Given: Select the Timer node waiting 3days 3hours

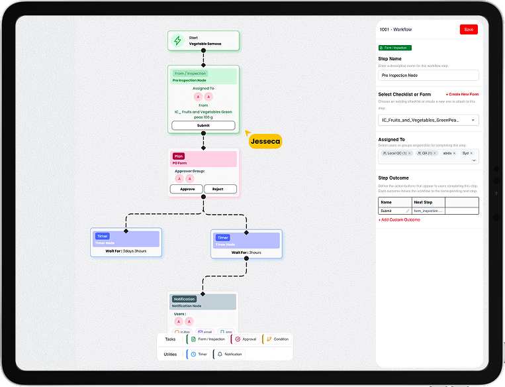Looking at the screenshot, I should click(x=126, y=242).
